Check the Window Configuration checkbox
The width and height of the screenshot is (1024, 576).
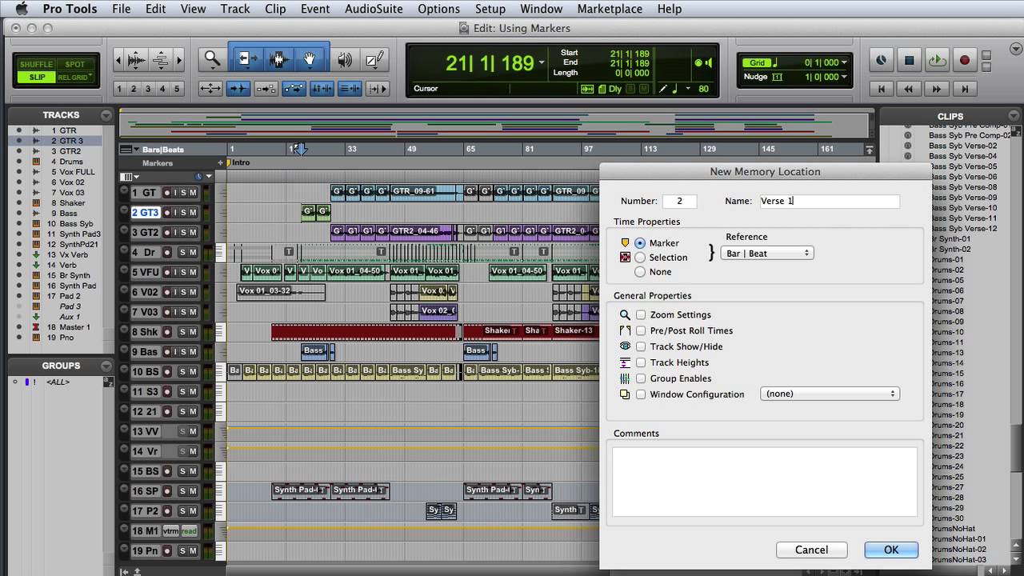pyautogui.click(x=641, y=394)
